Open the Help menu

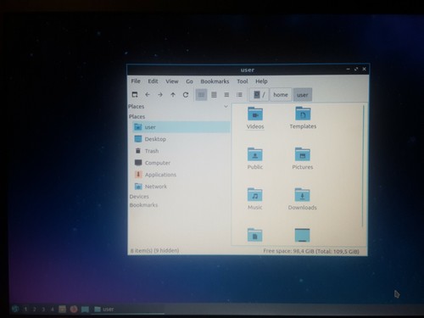pyautogui.click(x=261, y=81)
